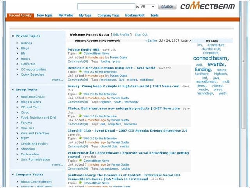Expand the California topic arrow

(17, 64)
